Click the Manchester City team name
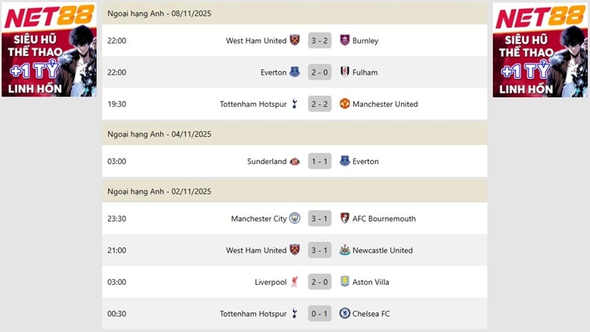This screenshot has height=332, width=590. (258, 219)
